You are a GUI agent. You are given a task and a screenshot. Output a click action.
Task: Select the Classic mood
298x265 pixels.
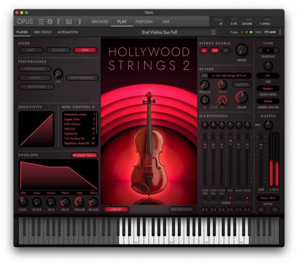pos(58,50)
